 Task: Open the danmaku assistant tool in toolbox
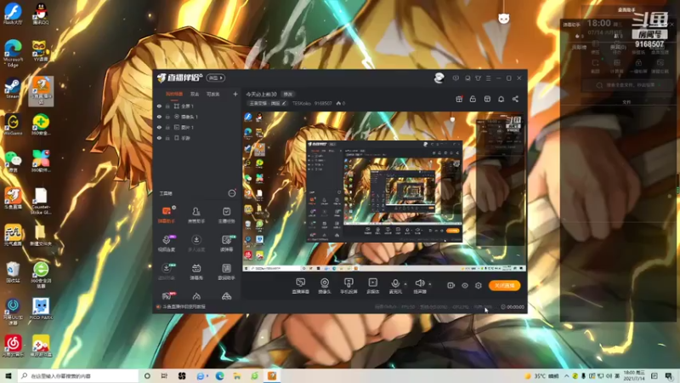(166, 214)
